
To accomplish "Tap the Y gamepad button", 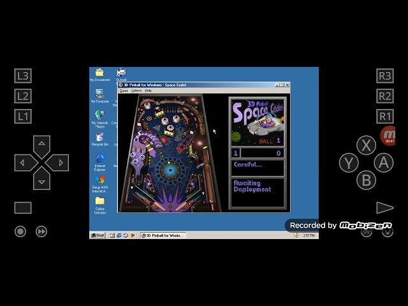I will click(x=349, y=163).
